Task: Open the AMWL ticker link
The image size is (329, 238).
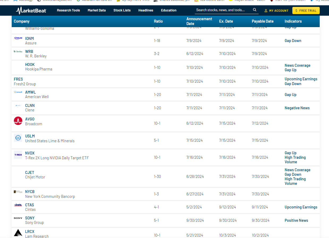Action: (x=31, y=92)
